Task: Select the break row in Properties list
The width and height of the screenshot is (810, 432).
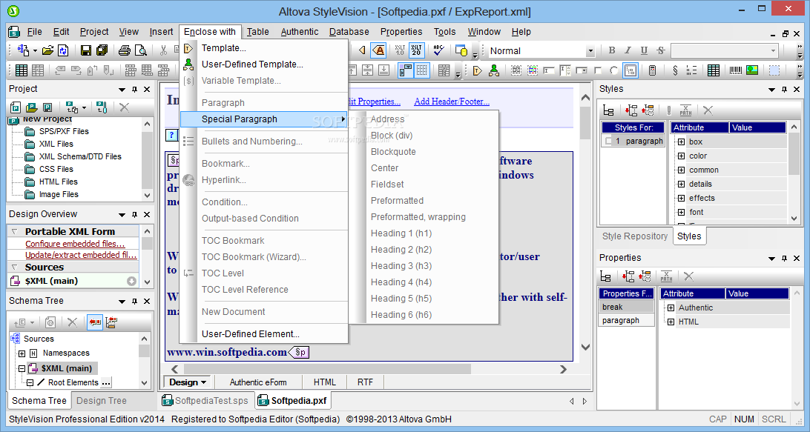Action: [627, 307]
